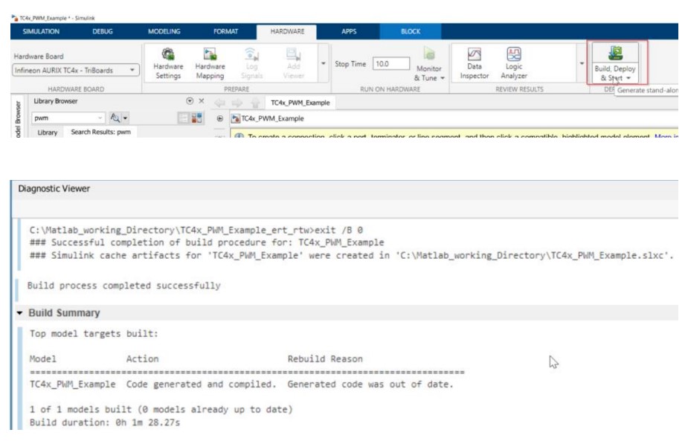Switch Library Browser to icon grid view
Viewport: 688px width, 447px height.
click(x=196, y=118)
